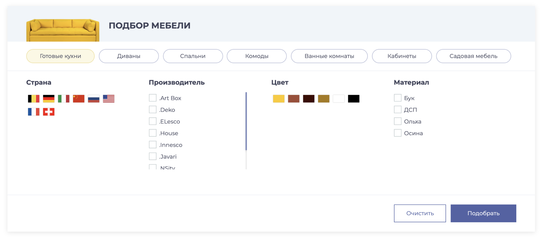This screenshot has width=543, height=240.
Task: Toggle the Ольха material checkbox
Action: click(x=398, y=121)
